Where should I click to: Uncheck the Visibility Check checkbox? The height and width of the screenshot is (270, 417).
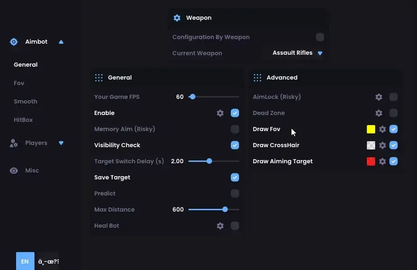235,145
